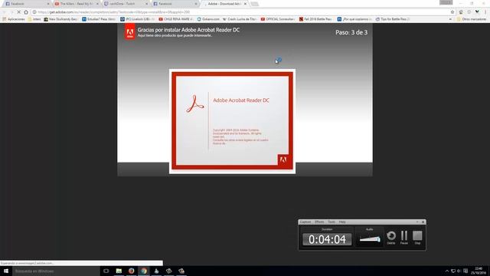This screenshot has height=276, width=490.
Task: Click the Búsqueda en Windows search box
Action: click(x=56, y=271)
